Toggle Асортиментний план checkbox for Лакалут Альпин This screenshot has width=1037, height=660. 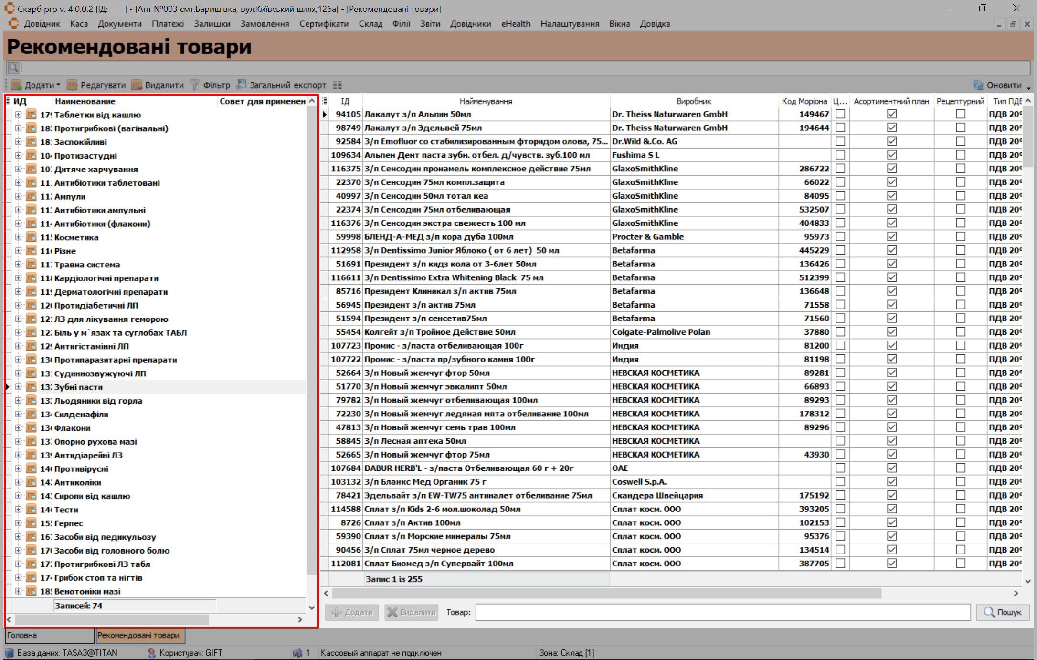pyautogui.click(x=891, y=114)
